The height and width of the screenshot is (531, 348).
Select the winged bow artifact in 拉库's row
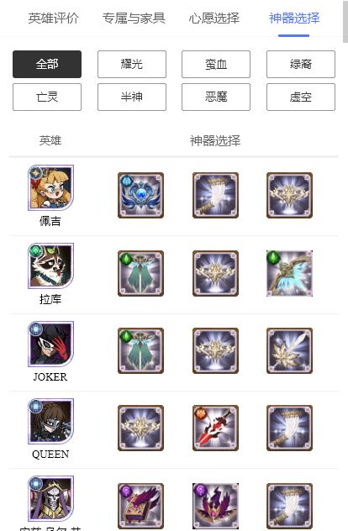pyautogui.click(x=289, y=273)
